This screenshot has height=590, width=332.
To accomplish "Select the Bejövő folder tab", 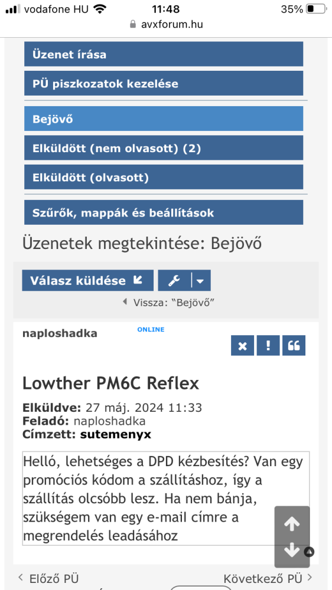I will click(164, 119).
